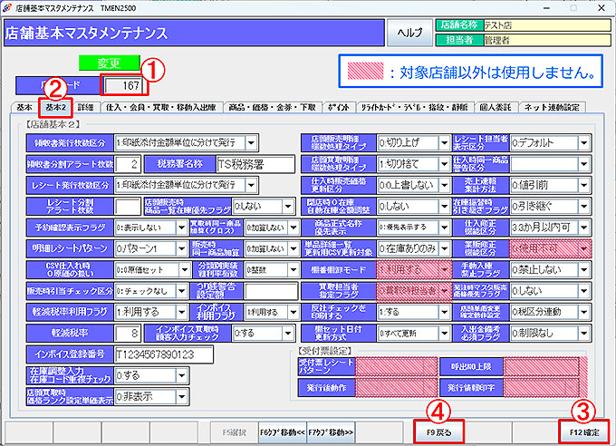This screenshot has width=616, height=446.
Task: Click the 店舗名称 value テスト店
Action: [x=547, y=25]
